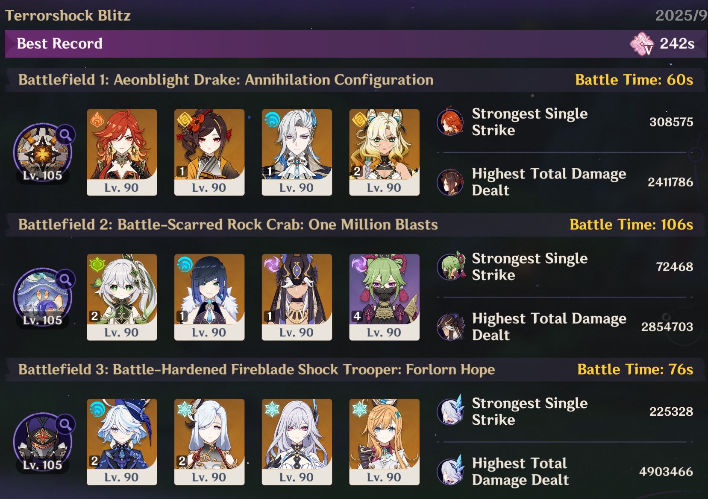
Task: Click the green-haired Strongest Single Strike avatar
Action: pyautogui.click(x=450, y=266)
